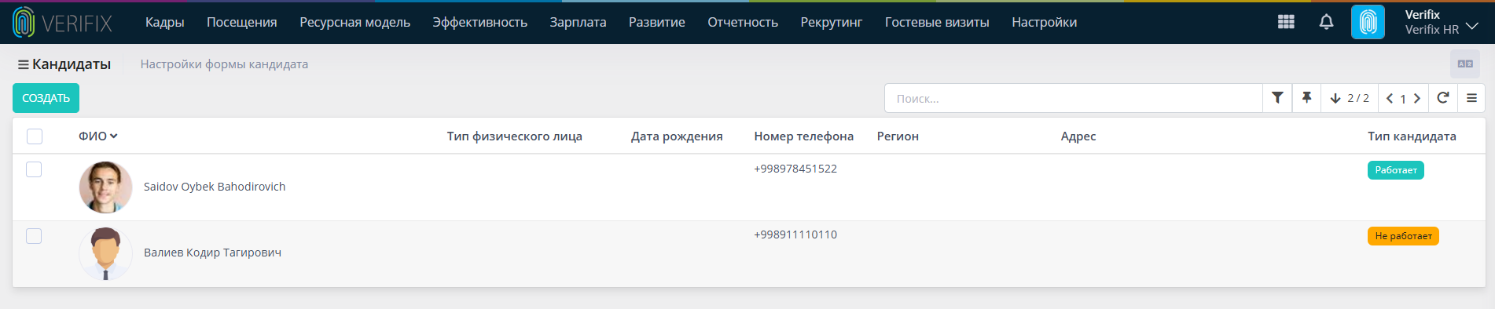Open the Рекрутинг menu
This screenshot has width=1495, height=309.
click(x=832, y=22)
